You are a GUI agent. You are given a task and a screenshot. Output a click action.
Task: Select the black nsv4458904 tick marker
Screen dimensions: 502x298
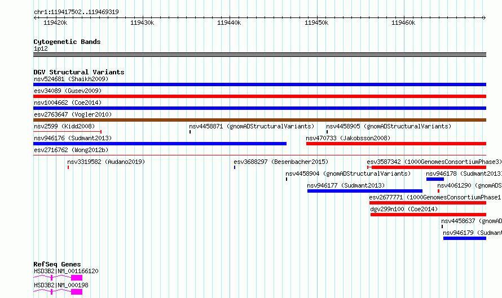click(x=287, y=179)
